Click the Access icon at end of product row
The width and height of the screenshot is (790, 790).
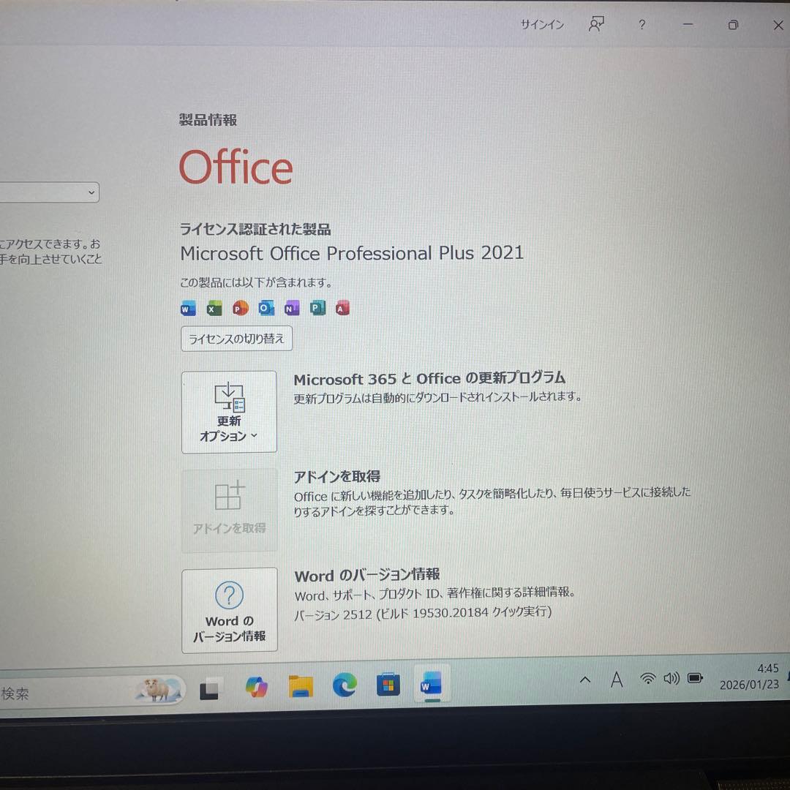(x=342, y=308)
